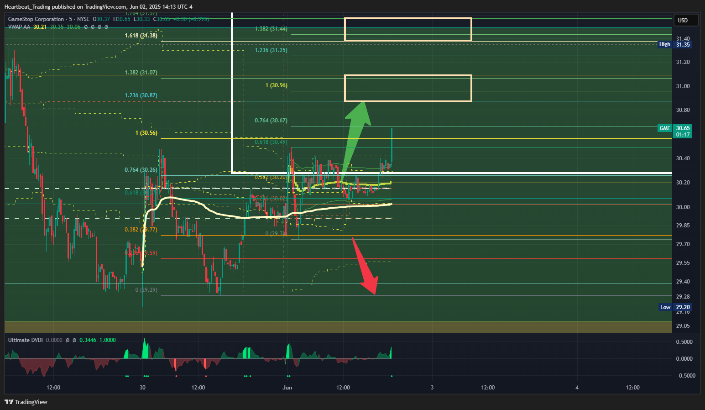Click the 29.70 price axis value
The height and width of the screenshot is (410, 705).
[x=683, y=244]
